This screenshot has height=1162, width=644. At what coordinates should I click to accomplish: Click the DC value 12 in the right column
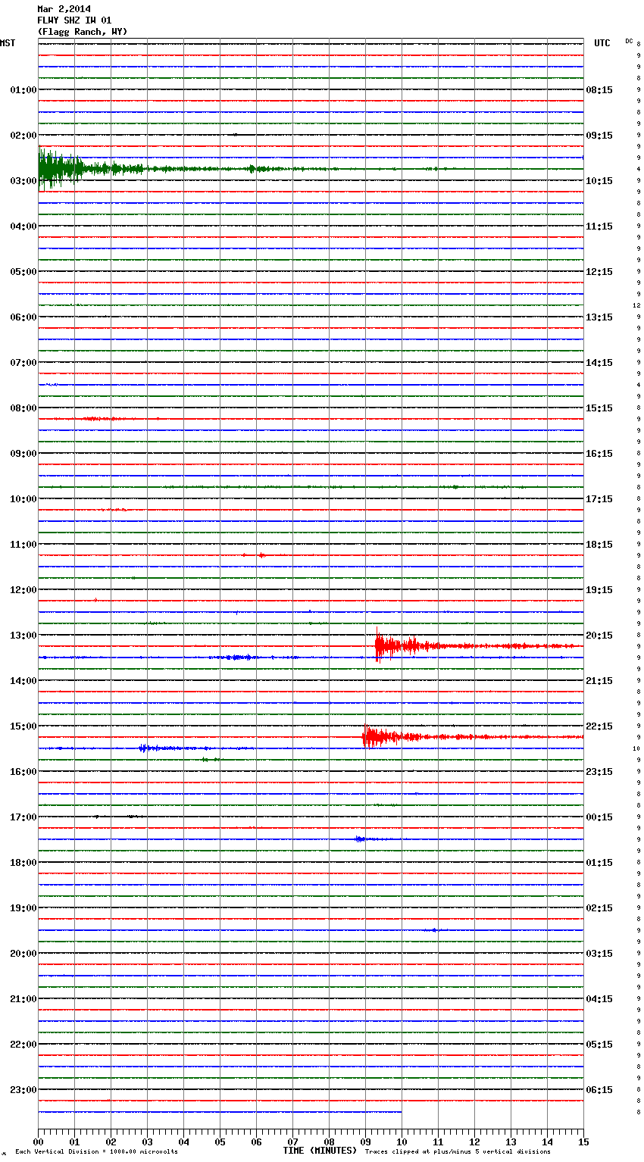coord(637,305)
